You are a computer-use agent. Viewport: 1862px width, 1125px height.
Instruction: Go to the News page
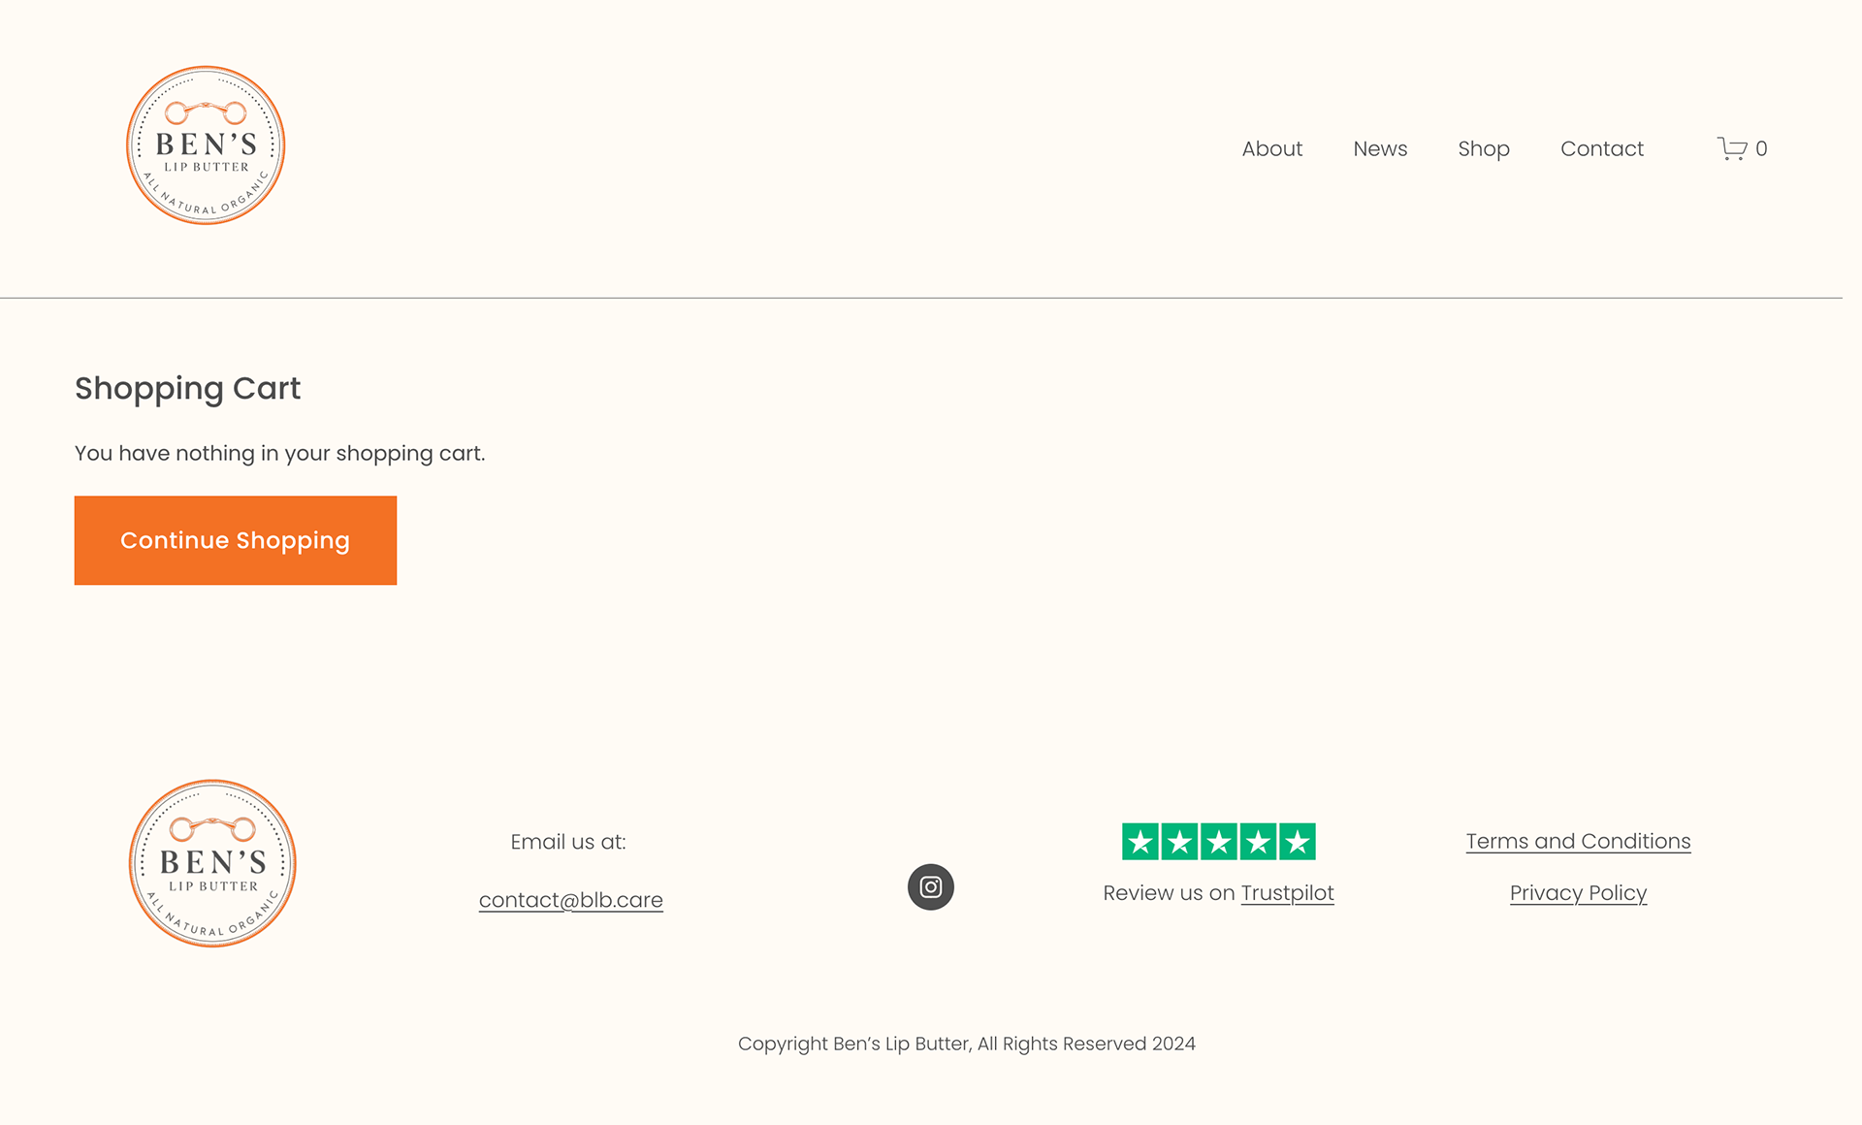coord(1380,148)
